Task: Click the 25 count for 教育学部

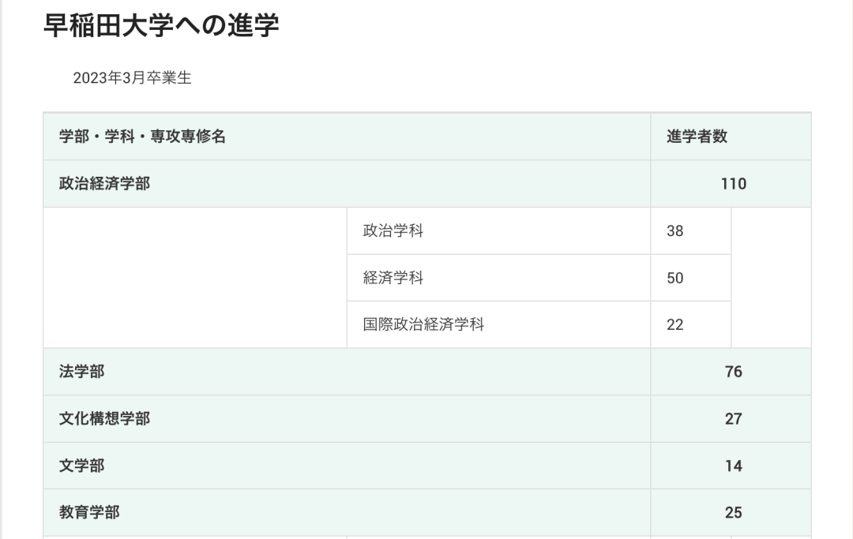Action: coord(733,512)
